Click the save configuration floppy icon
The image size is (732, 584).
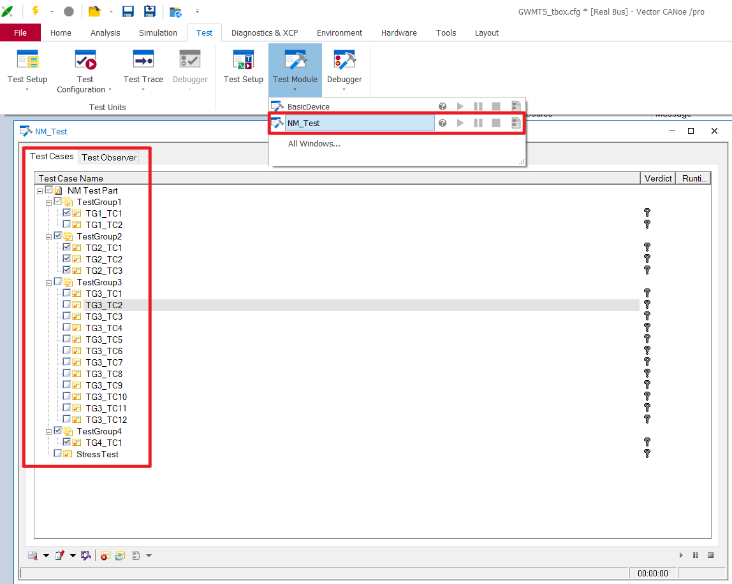coord(128,11)
